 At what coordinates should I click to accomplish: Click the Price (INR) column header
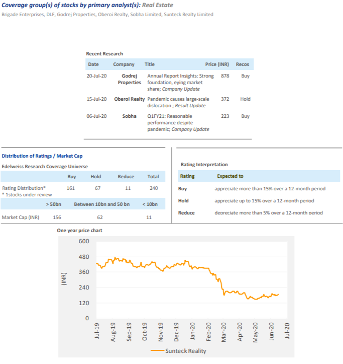[217, 64]
